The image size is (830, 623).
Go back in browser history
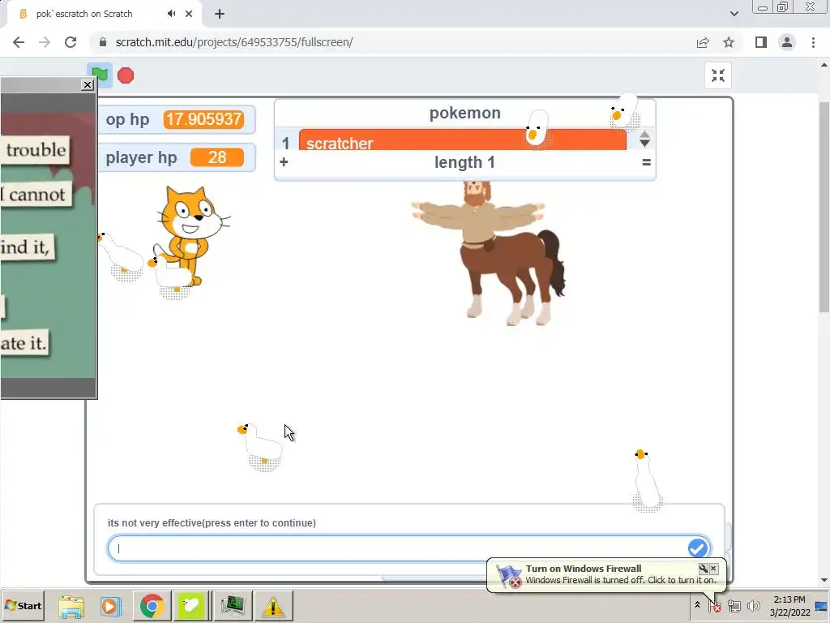click(x=19, y=42)
